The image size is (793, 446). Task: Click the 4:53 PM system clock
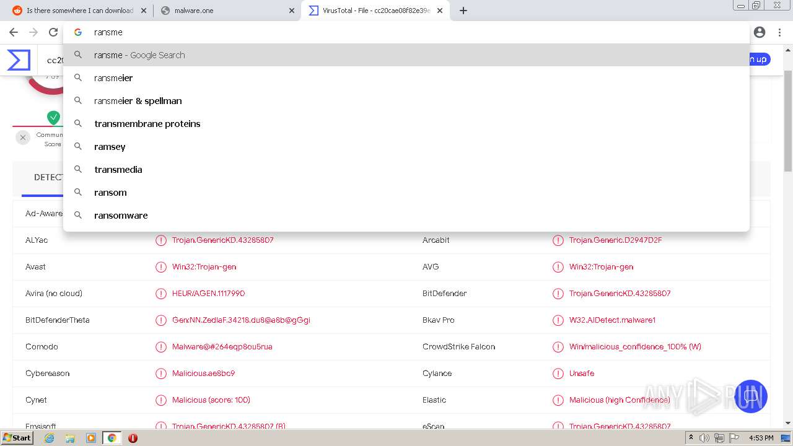coord(761,438)
